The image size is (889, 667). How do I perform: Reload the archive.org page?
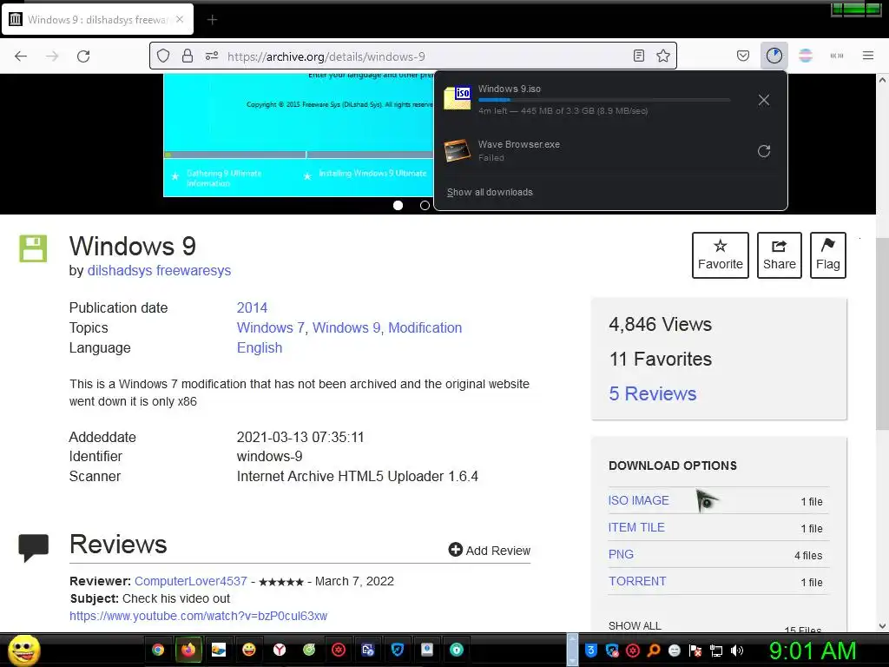[83, 56]
